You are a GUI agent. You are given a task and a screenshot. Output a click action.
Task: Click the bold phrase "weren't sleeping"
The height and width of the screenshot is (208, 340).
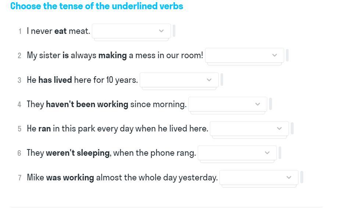click(x=78, y=153)
